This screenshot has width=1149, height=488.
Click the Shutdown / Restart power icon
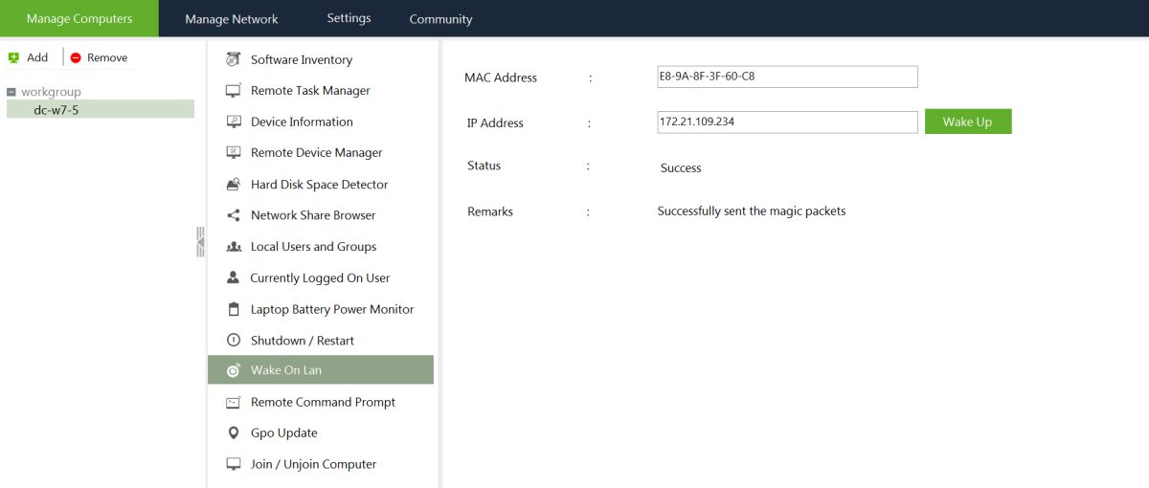(x=233, y=341)
